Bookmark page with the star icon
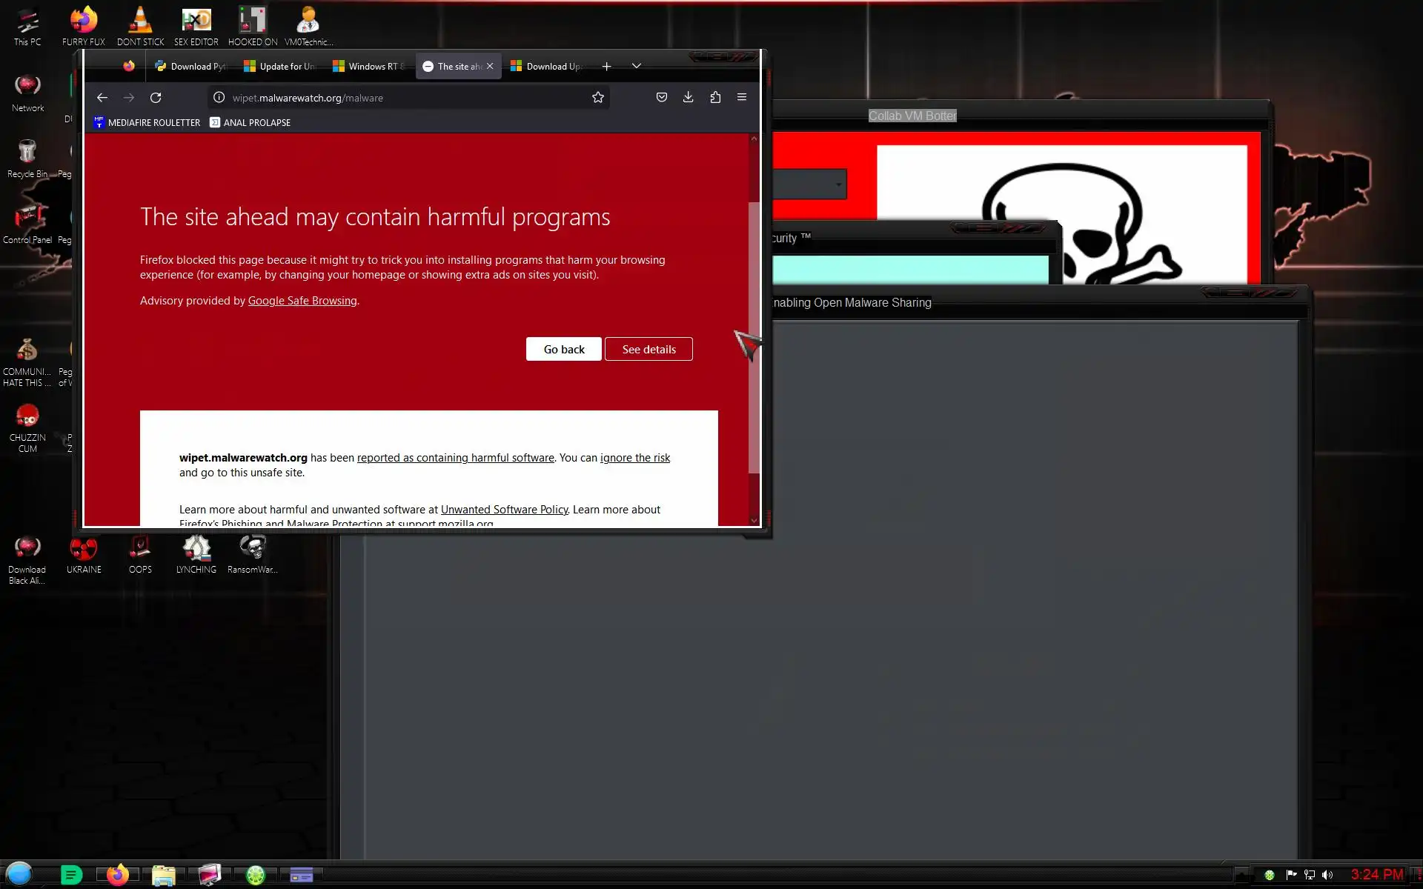The image size is (1423, 889). coord(597,98)
